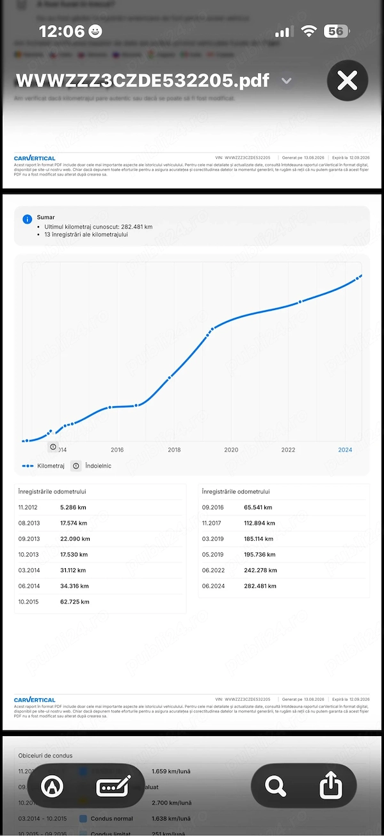Tap the Îndoielnic legend icon

(x=76, y=466)
